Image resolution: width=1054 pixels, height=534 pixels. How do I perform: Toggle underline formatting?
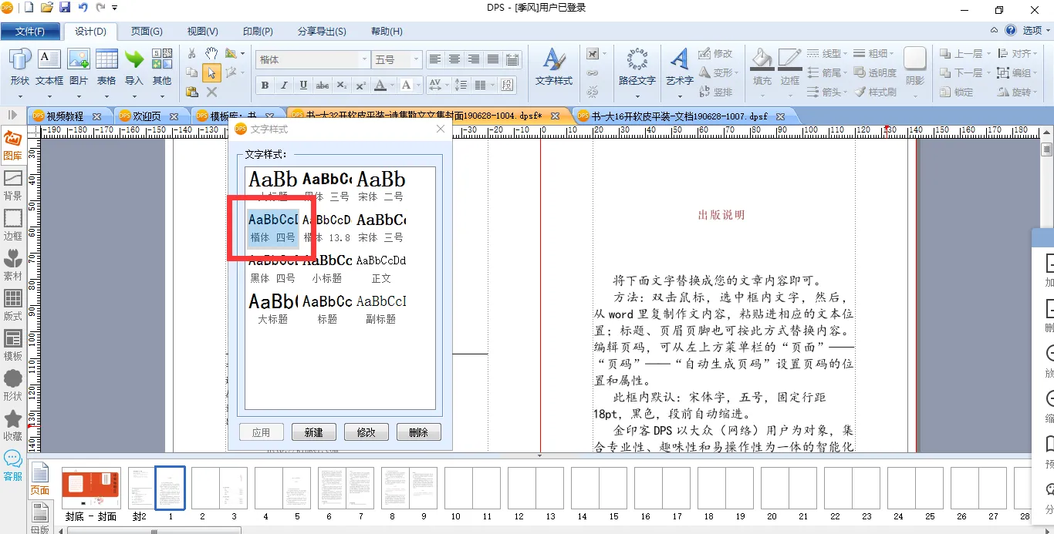click(x=303, y=85)
